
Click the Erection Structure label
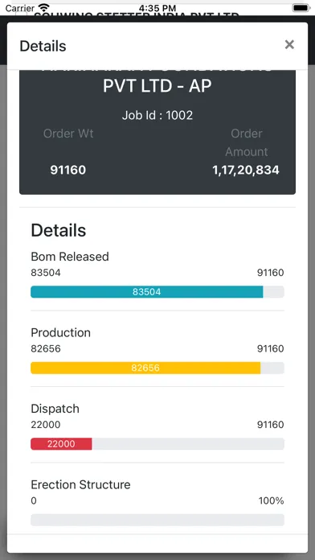pos(80,484)
